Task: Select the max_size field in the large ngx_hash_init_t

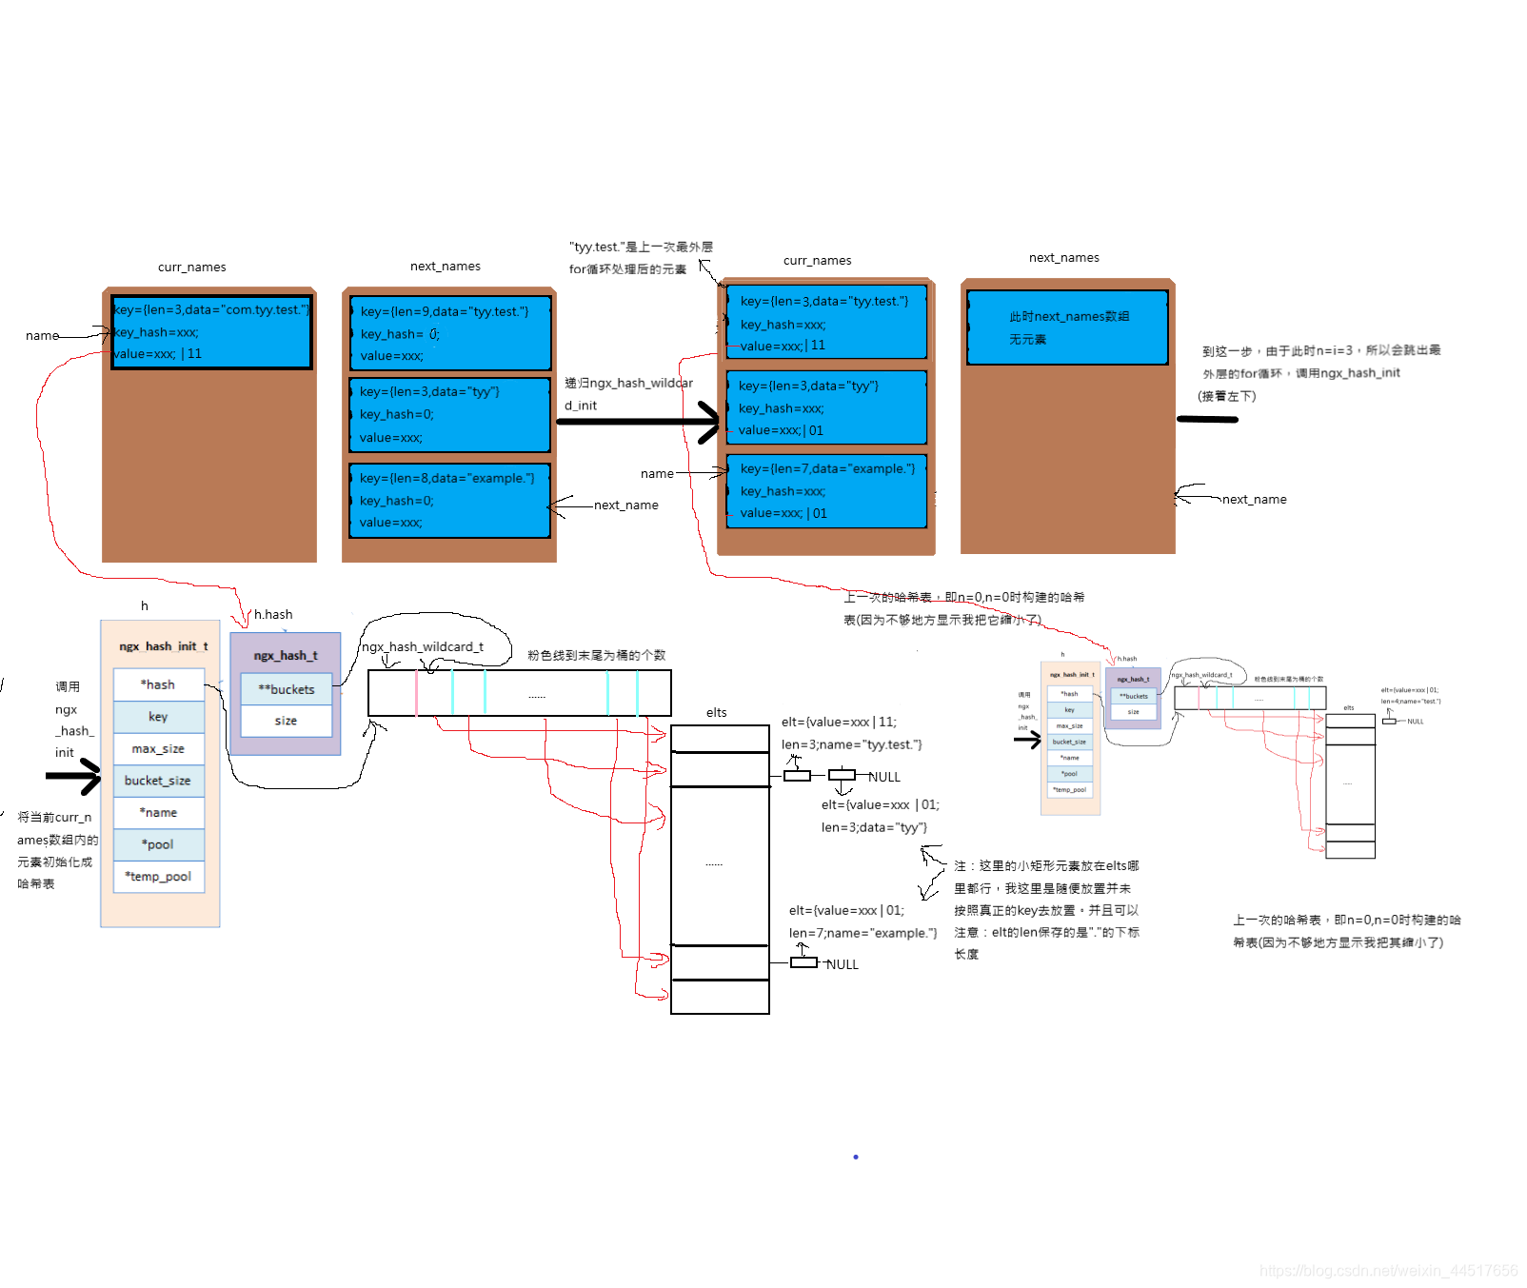Action: (x=158, y=749)
